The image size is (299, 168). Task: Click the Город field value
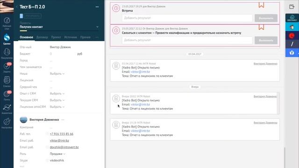coord(51,60)
